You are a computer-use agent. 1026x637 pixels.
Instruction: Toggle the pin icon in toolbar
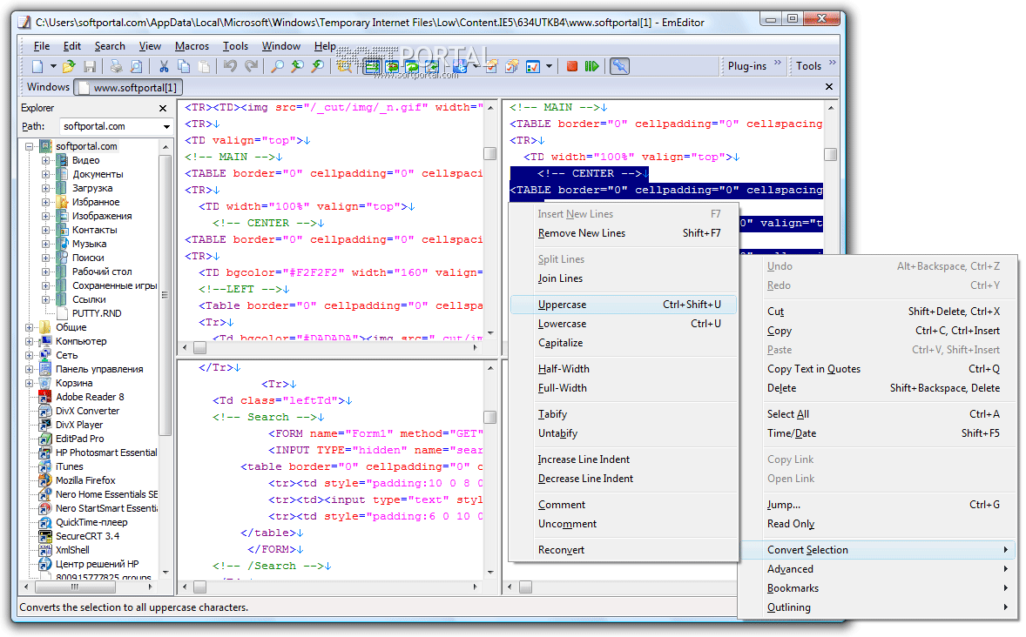tap(619, 66)
